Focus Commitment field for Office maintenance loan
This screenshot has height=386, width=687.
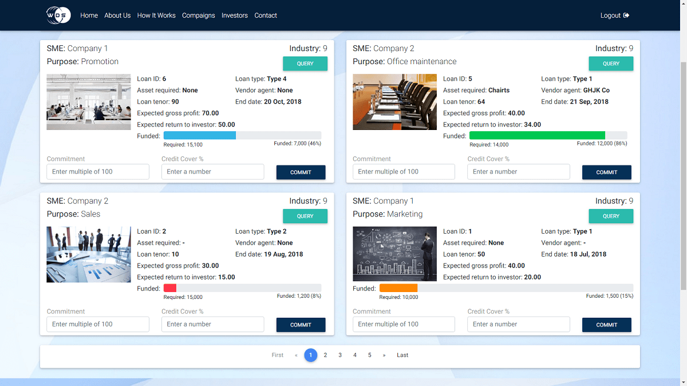pos(404,172)
